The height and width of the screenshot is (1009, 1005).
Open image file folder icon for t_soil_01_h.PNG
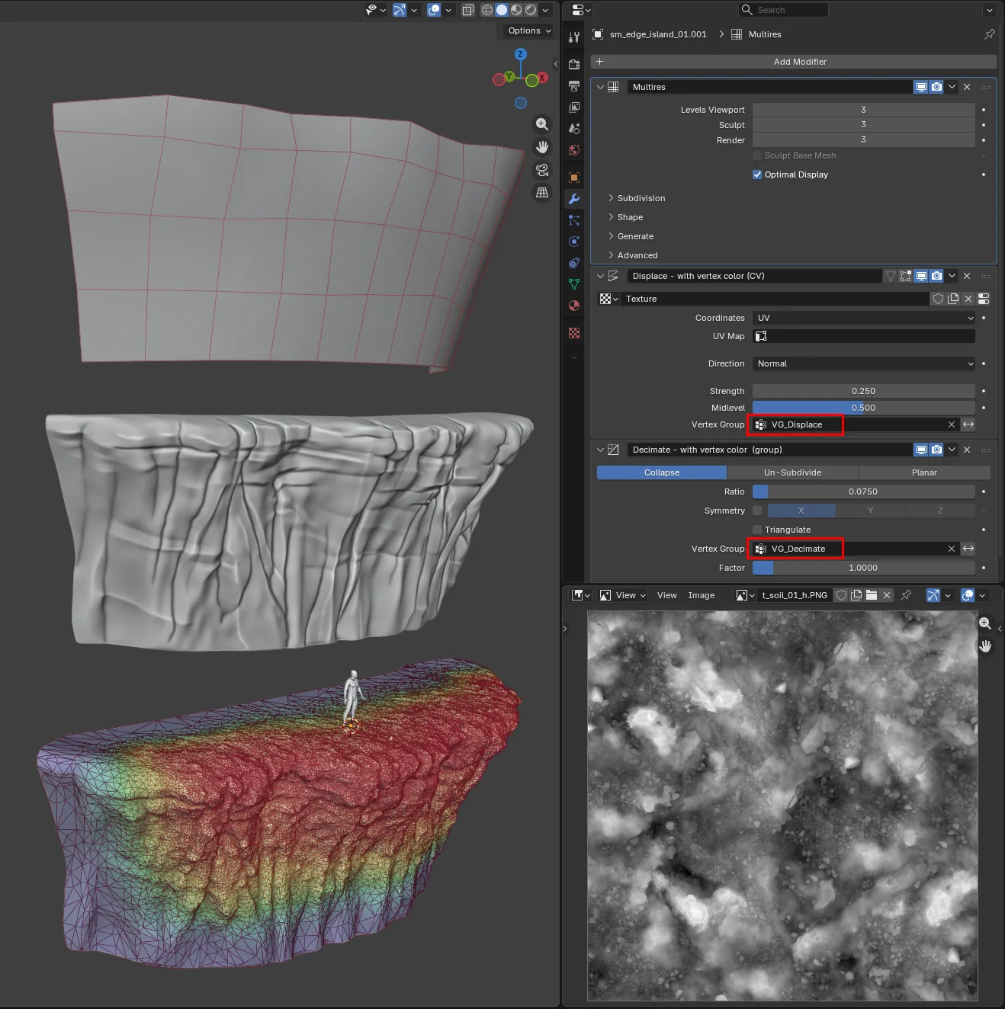[x=872, y=595]
